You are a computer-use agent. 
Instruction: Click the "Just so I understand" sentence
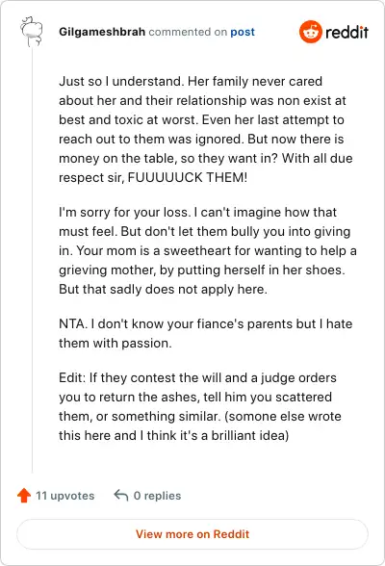click(121, 81)
